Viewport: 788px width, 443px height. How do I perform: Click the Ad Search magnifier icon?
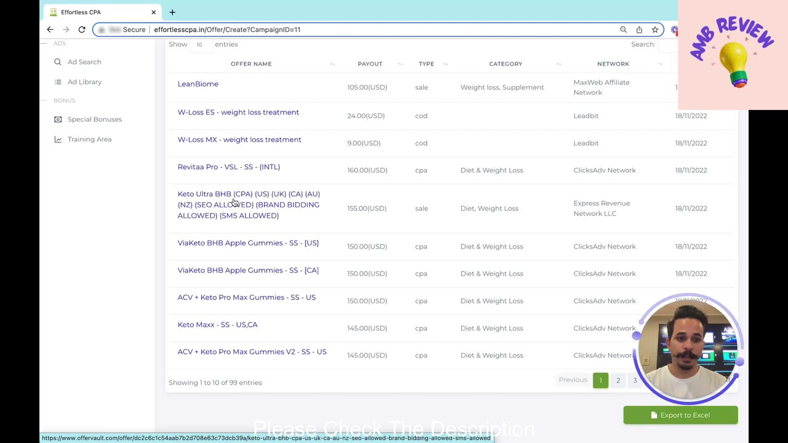pyautogui.click(x=58, y=62)
